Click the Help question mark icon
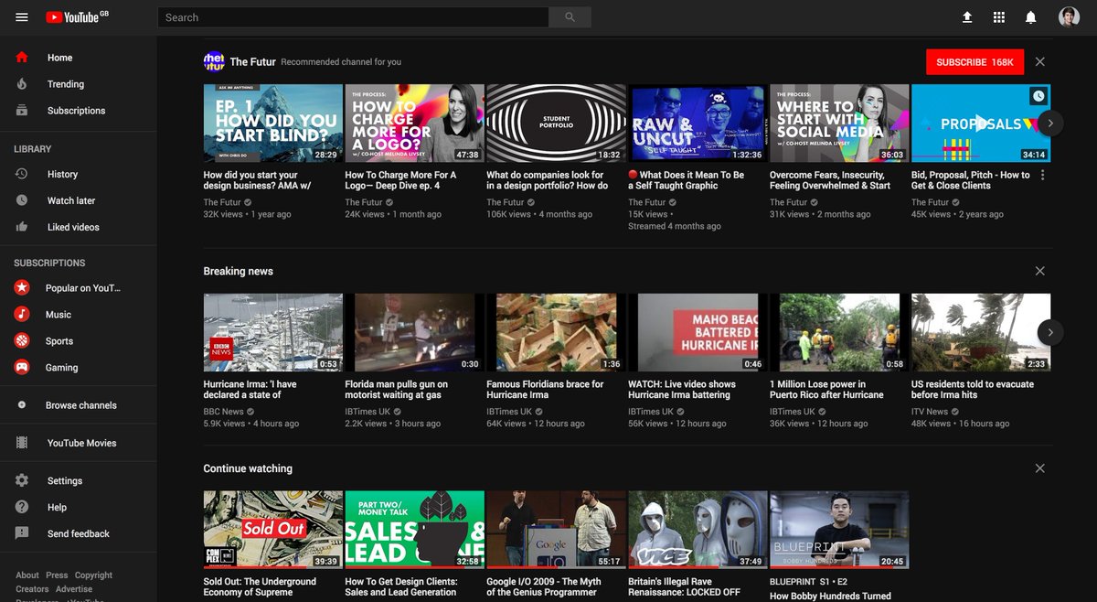This screenshot has height=602, width=1097. click(22, 507)
